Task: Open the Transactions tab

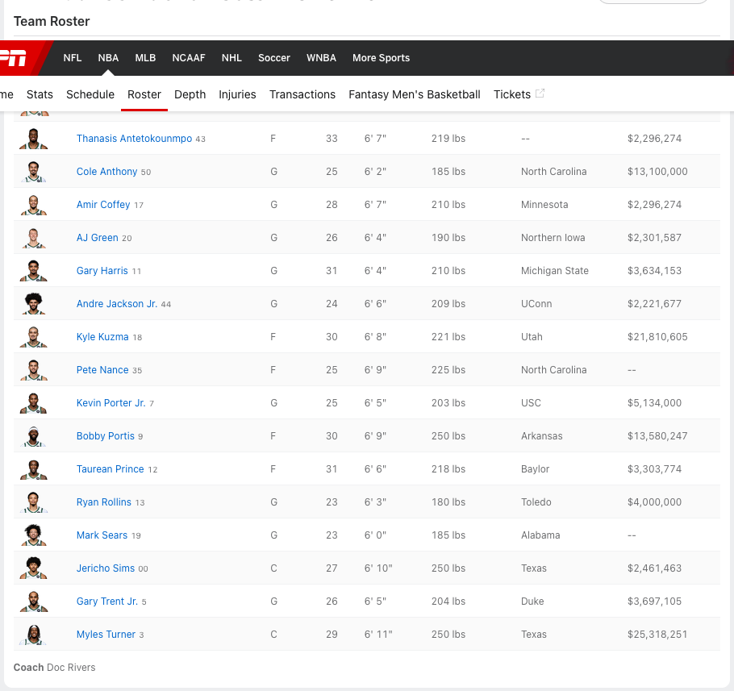Action: tap(302, 94)
